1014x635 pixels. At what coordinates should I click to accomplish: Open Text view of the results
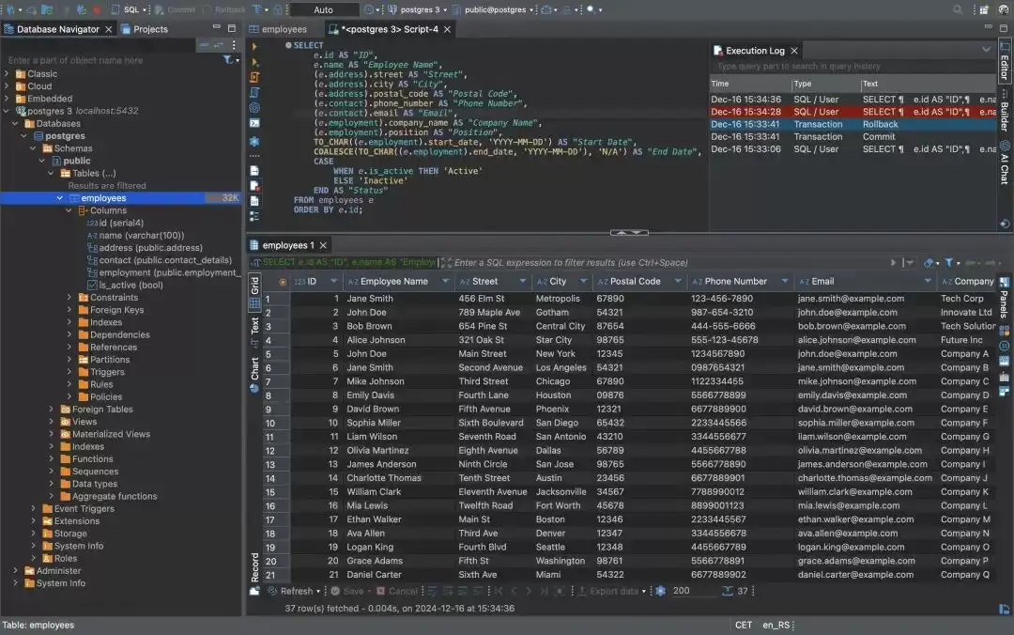coord(254,326)
